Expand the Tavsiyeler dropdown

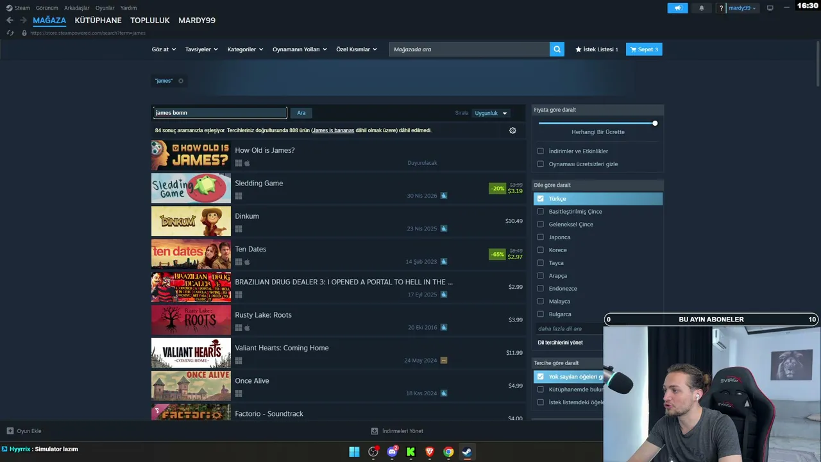(x=201, y=49)
